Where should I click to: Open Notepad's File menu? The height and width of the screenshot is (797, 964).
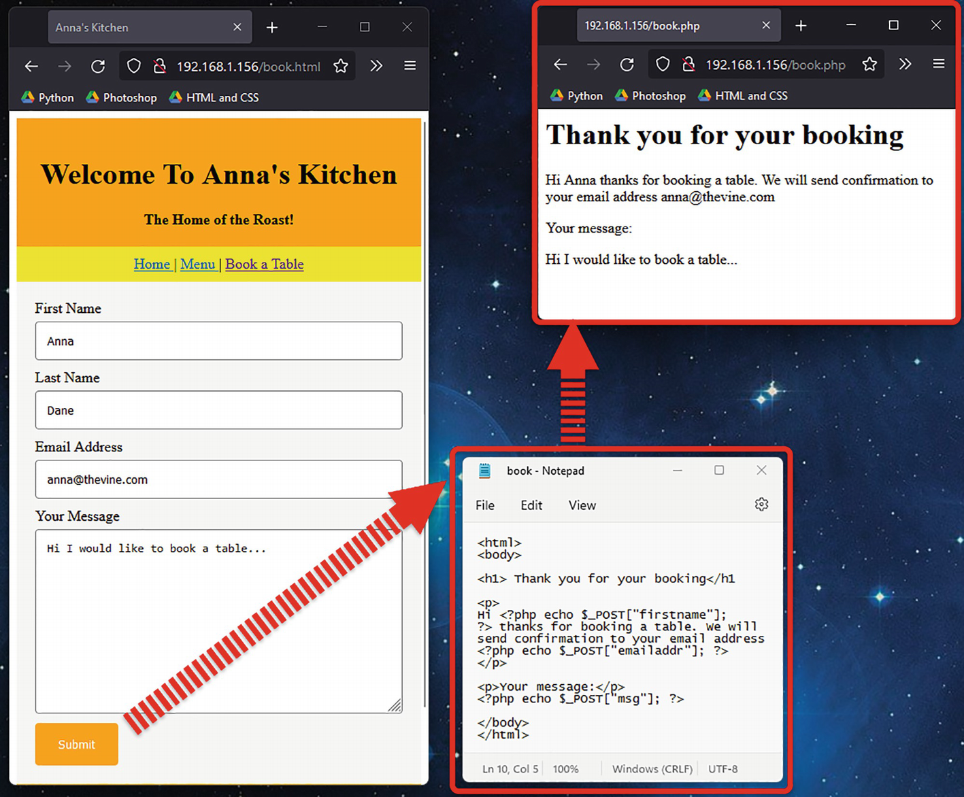point(485,505)
